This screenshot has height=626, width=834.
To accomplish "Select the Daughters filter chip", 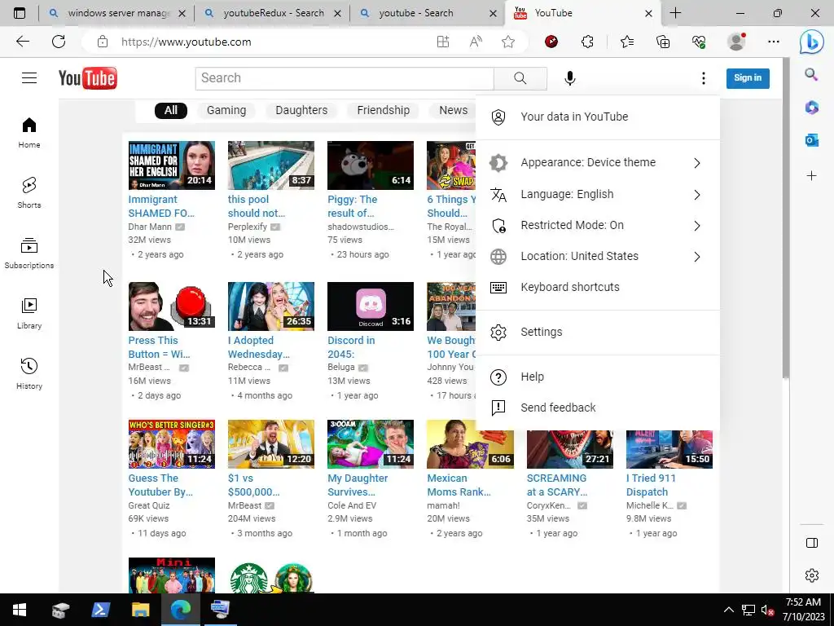I will 301,111.
